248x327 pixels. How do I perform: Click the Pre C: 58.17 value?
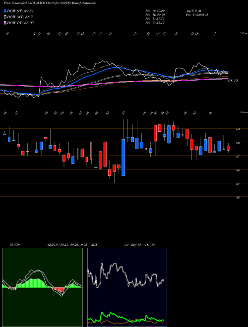(155, 23)
